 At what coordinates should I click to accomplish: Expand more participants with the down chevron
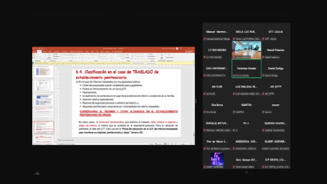coord(247,172)
